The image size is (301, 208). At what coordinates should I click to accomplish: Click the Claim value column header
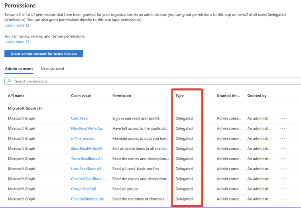pyautogui.click(x=81, y=96)
